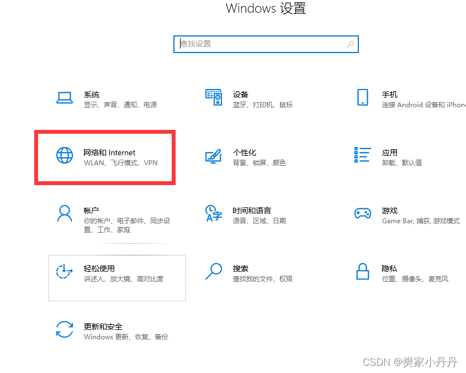466x373 pixels.
Task: Click the 你的帐户、电子邮件 description
Action: coord(127,225)
